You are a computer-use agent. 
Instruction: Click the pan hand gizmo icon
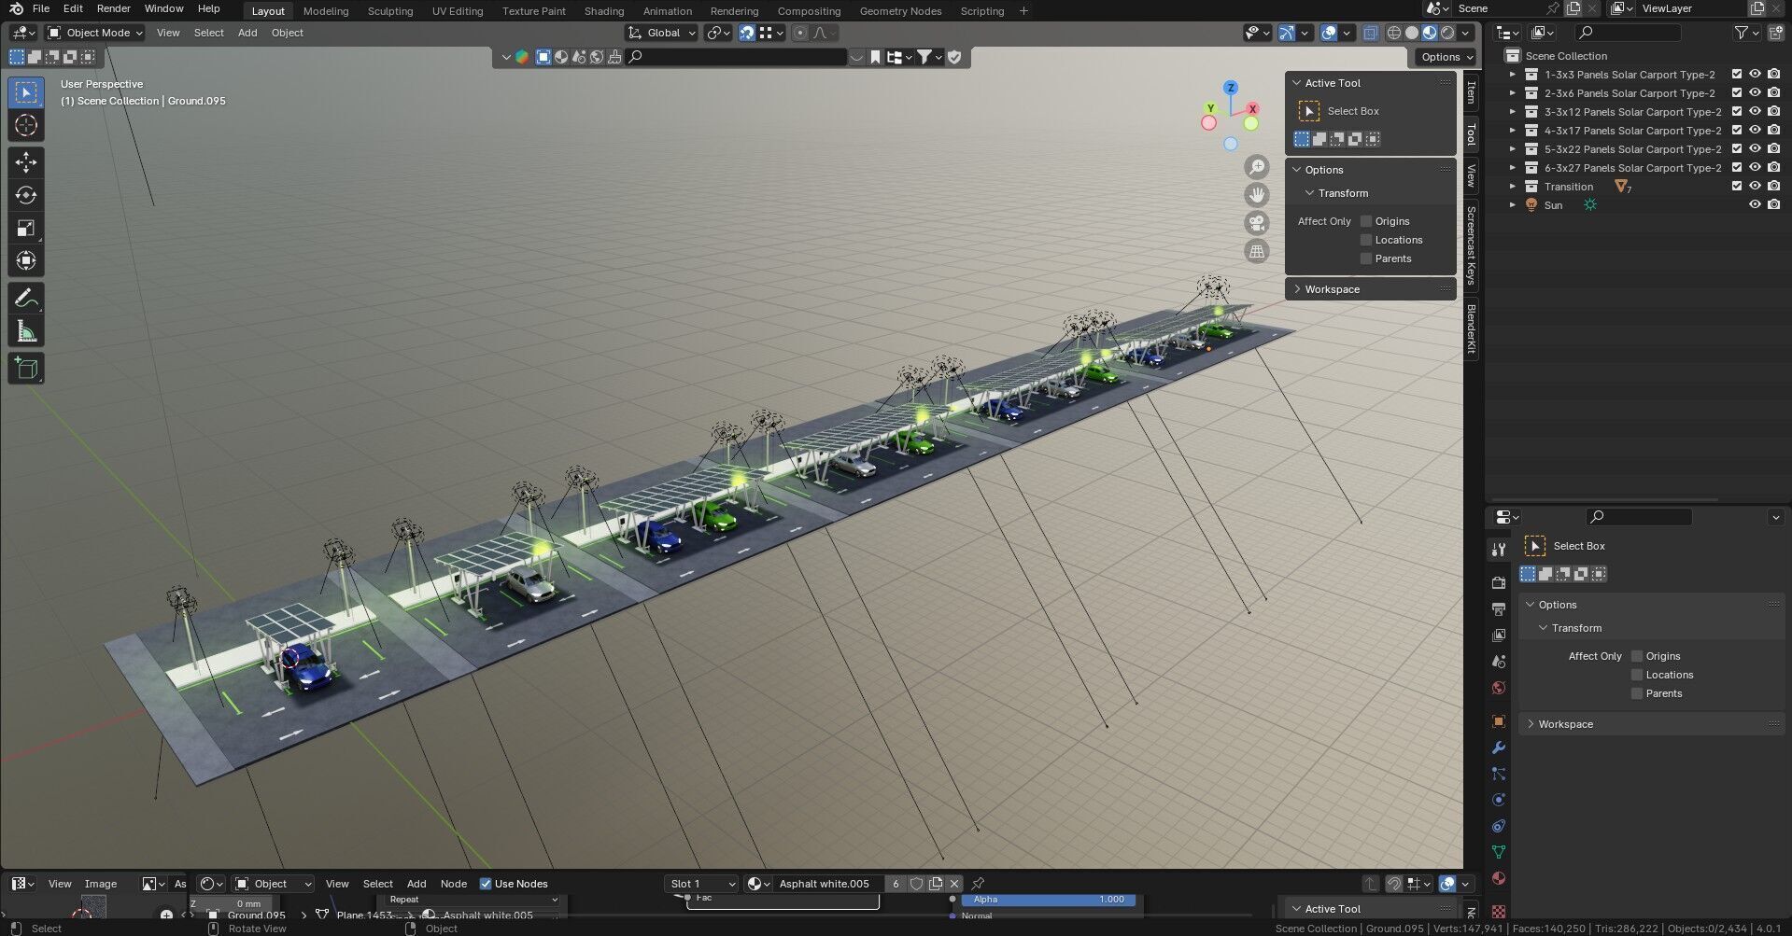click(1257, 195)
